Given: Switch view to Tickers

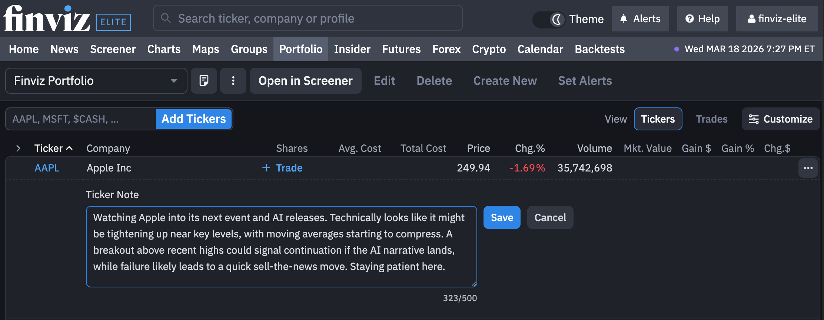Looking at the screenshot, I should point(658,119).
